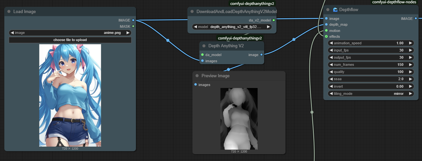Increase quality with right arrow
This screenshot has height=161, width=422.
(x=410, y=72)
